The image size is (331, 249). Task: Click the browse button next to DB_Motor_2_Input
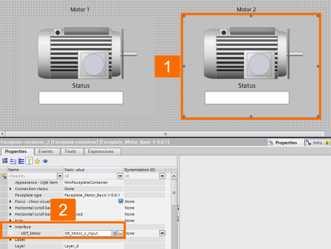click(120, 233)
